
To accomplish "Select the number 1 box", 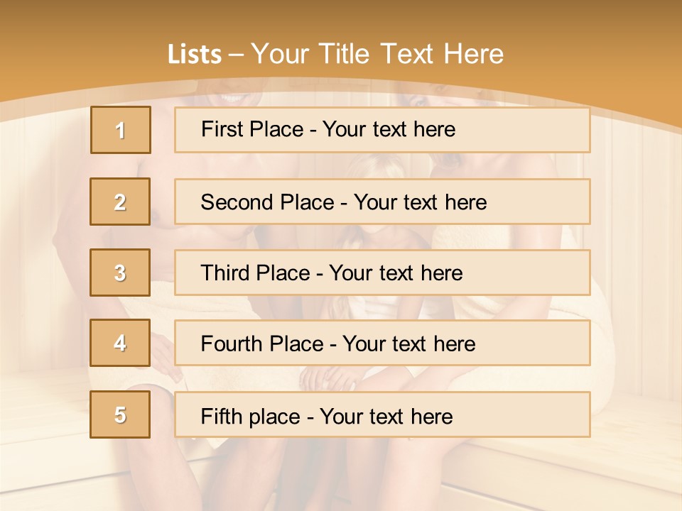I will (121, 130).
